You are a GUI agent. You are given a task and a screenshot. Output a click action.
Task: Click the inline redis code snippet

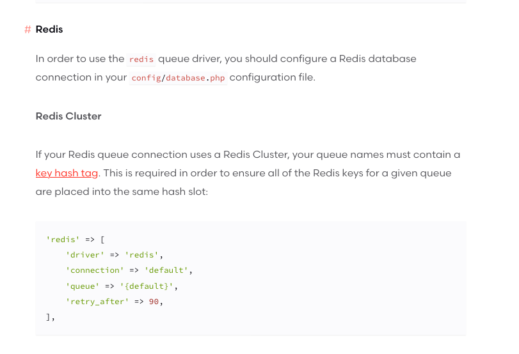pyautogui.click(x=141, y=59)
